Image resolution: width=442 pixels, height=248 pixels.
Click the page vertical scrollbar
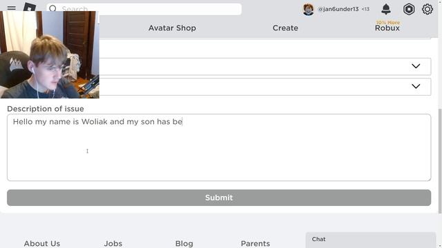(x=440, y=161)
